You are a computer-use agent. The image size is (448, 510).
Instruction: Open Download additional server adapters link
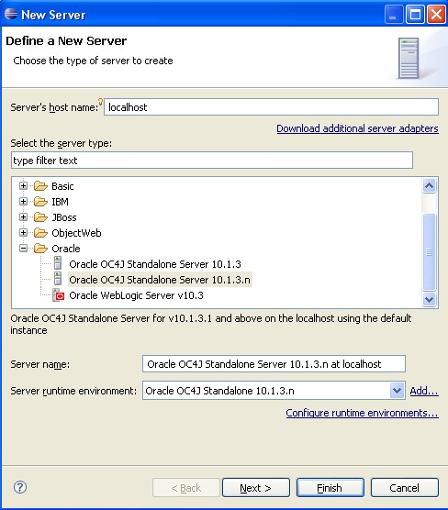click(357, 128)
